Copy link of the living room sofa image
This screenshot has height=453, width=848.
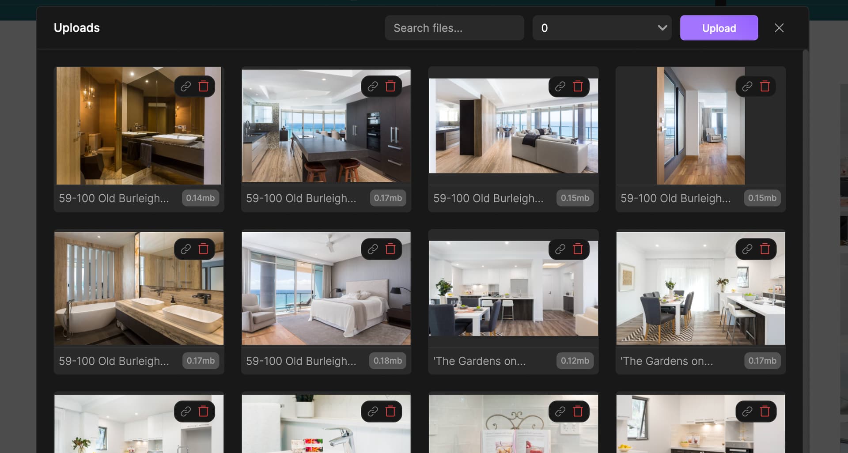point(560,86)
